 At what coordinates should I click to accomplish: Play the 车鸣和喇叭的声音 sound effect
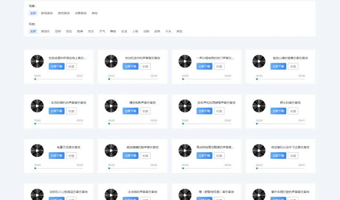click(37, 106)
